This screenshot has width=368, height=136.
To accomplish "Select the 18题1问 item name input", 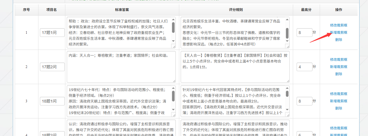I will pos(52,101).
